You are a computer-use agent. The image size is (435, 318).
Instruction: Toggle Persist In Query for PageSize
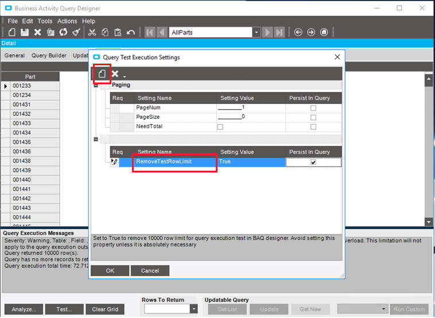click(x=313, y=117)
